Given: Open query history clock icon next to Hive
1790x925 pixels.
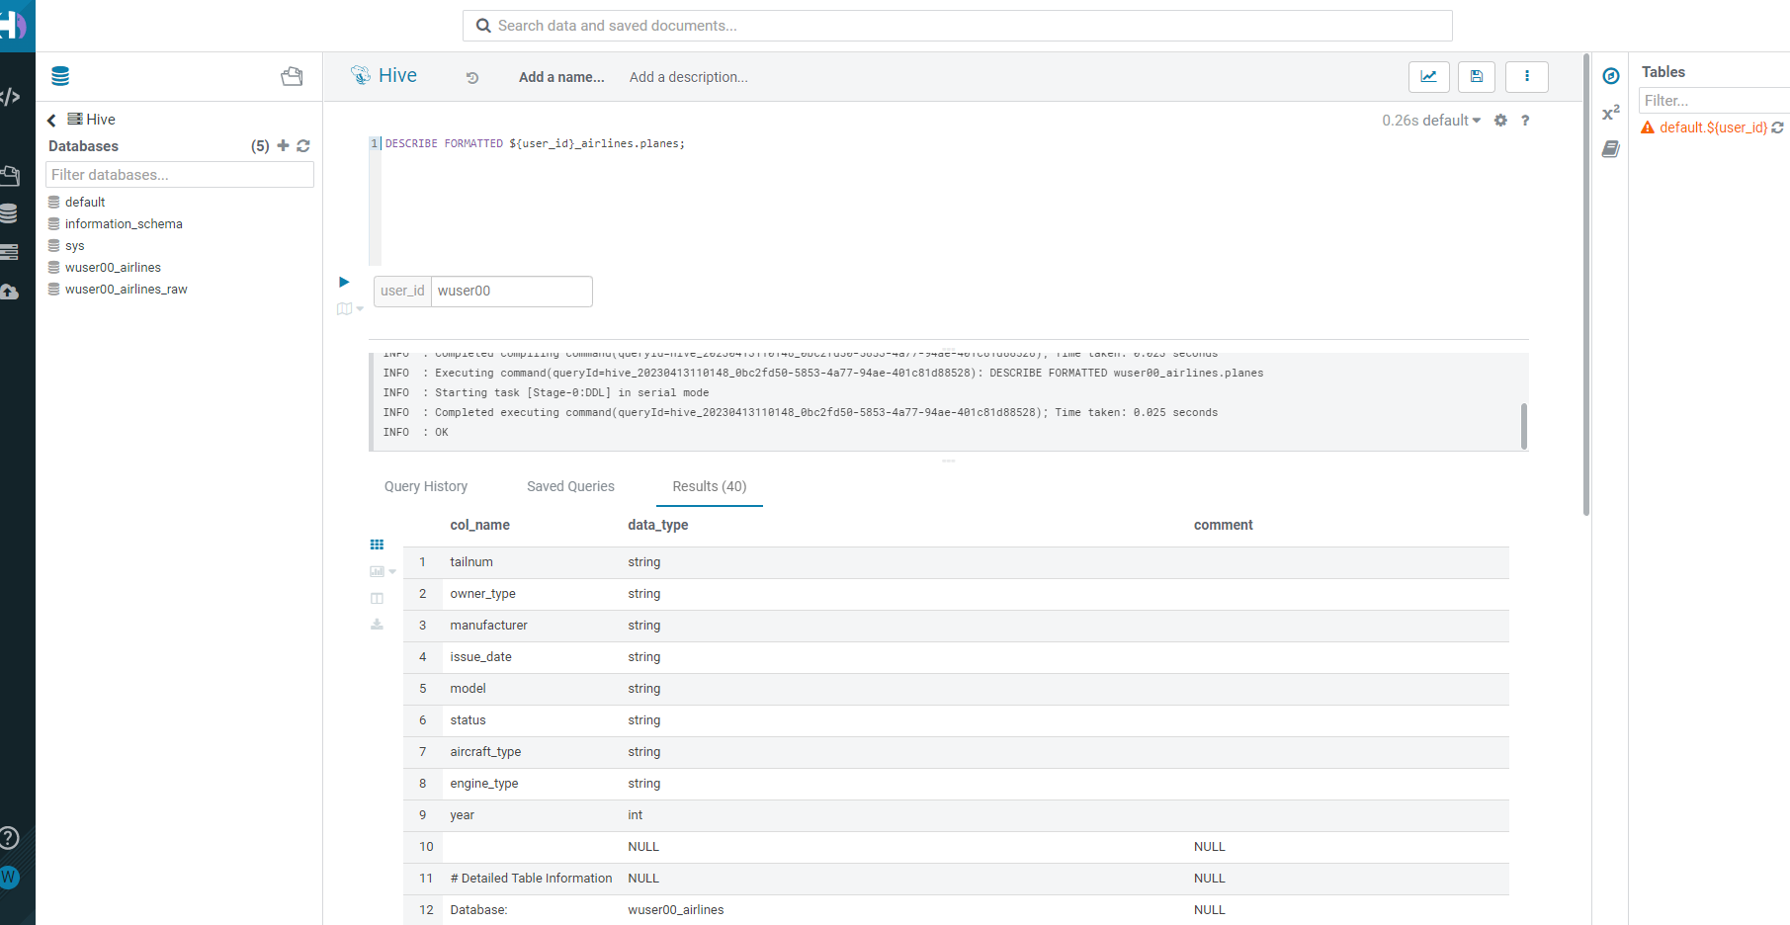Looking at the screenshot, I should coord(472,77).
